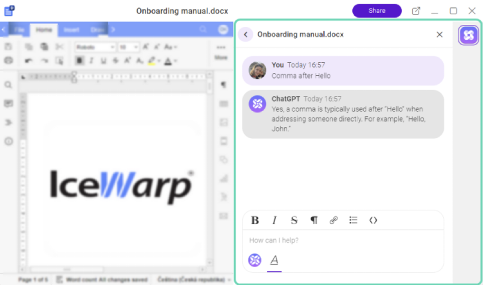This screenshot has width=483, height=285.
Task: Click the Bold button in chat editor
Action: [x=255, y=220]
